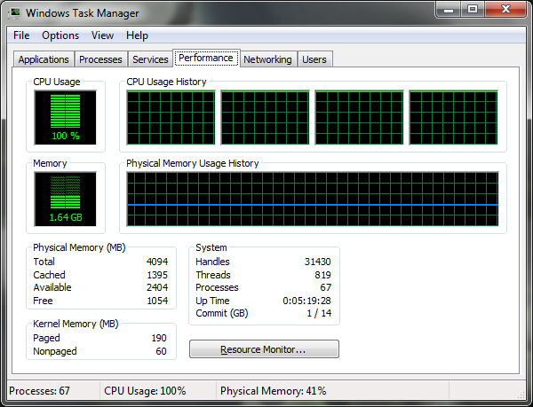Click the first CPU Usage History graph
Screen dimensions: 533x407
171,117
